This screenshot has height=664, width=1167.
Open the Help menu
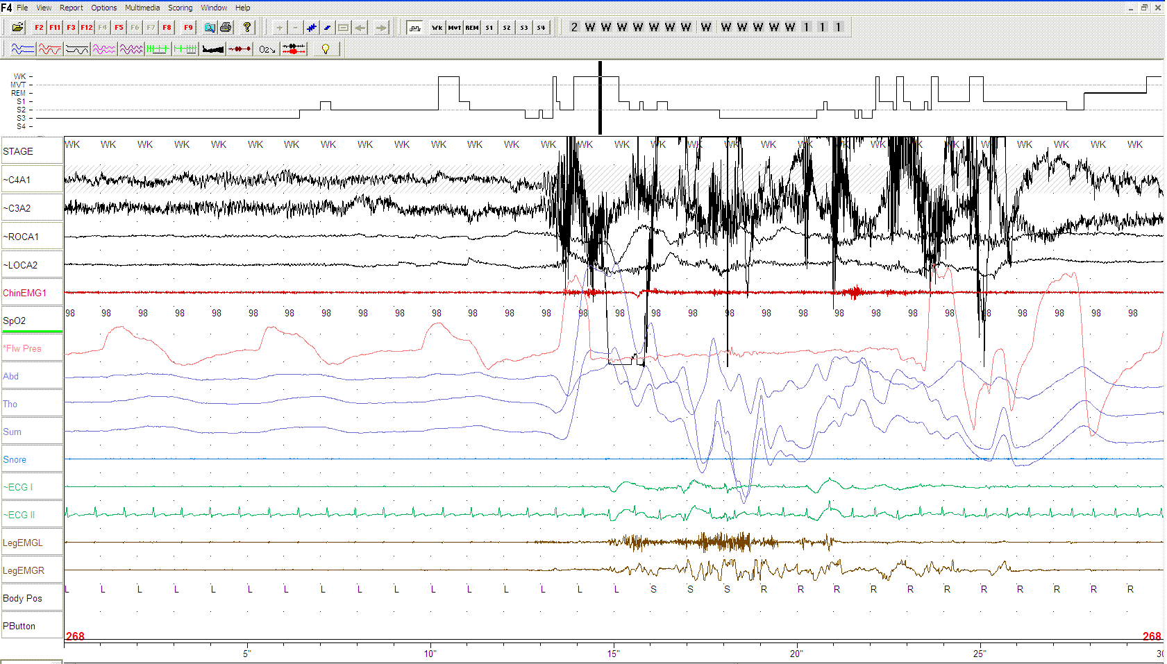click(242, 8)
